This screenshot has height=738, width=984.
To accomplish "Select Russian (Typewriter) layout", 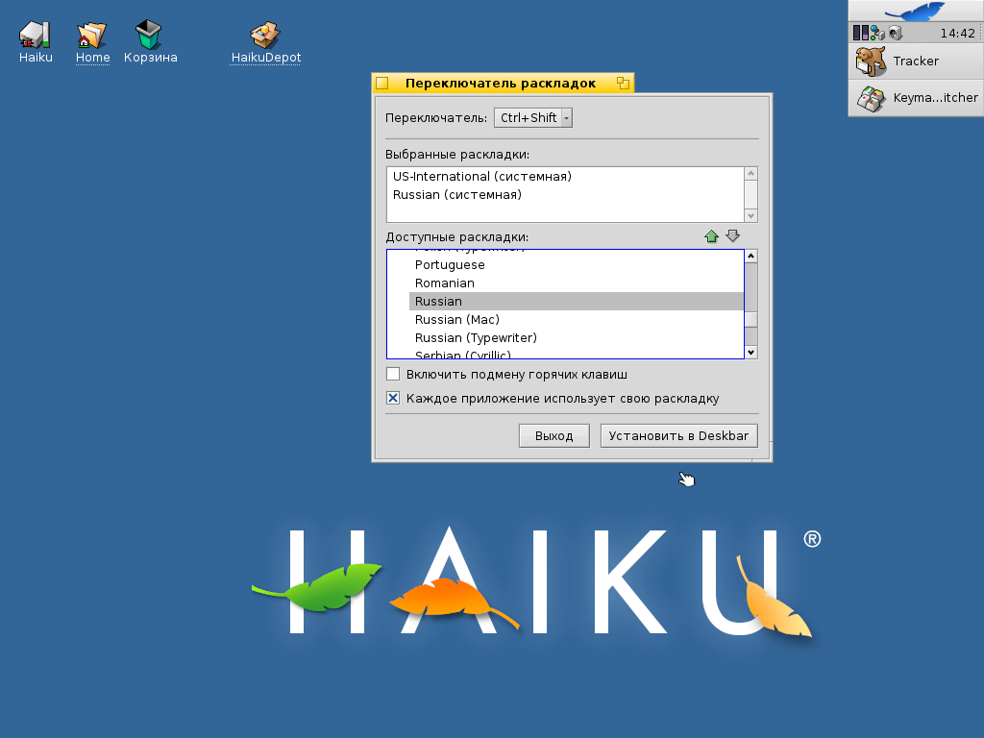I will point(577,337).
